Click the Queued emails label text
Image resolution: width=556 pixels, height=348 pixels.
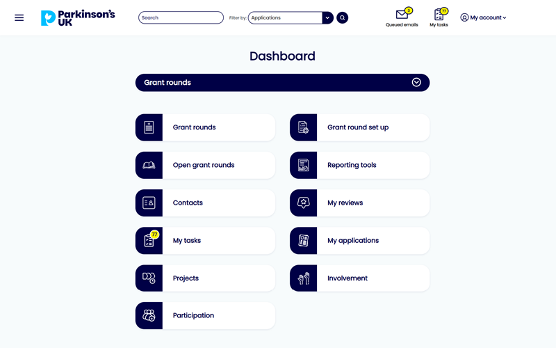[x=402, y=25]
